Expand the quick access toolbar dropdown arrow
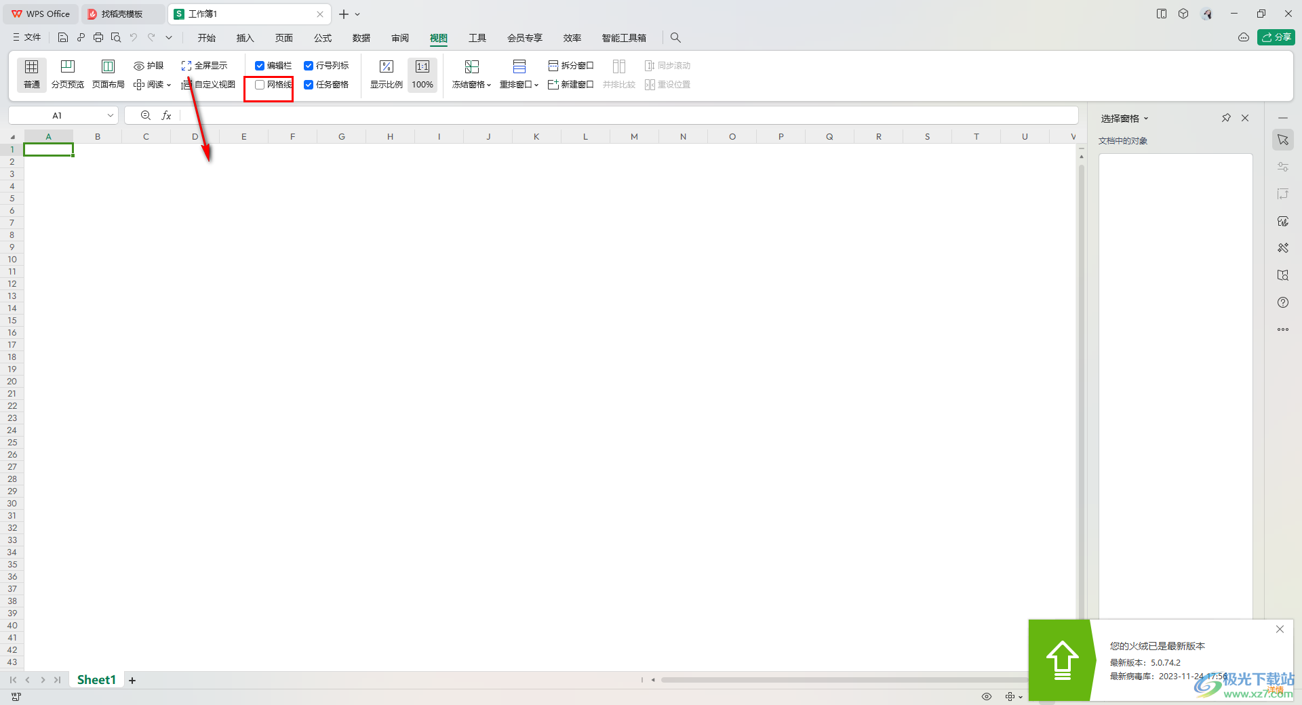 [169, 37]
